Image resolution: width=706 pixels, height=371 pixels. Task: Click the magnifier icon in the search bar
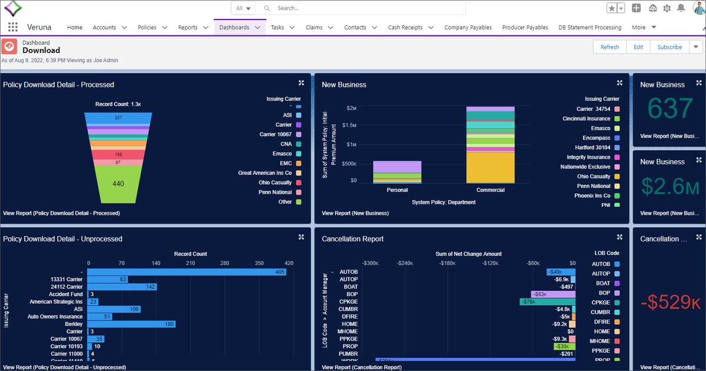coord(267,8)
